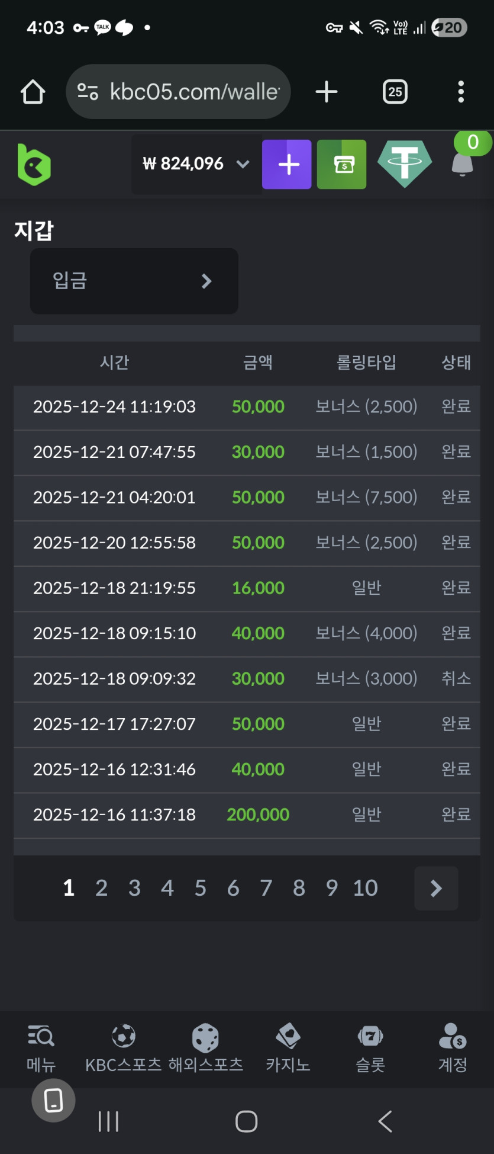This screenshot has width=494, height=1154.
Task: Open the 계정 account tab
Action: click(x=453, y=1048)
